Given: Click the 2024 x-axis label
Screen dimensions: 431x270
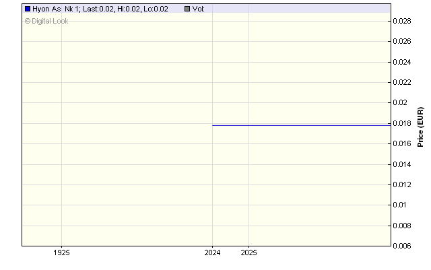Looking at the screenshot, I should 212,252.
